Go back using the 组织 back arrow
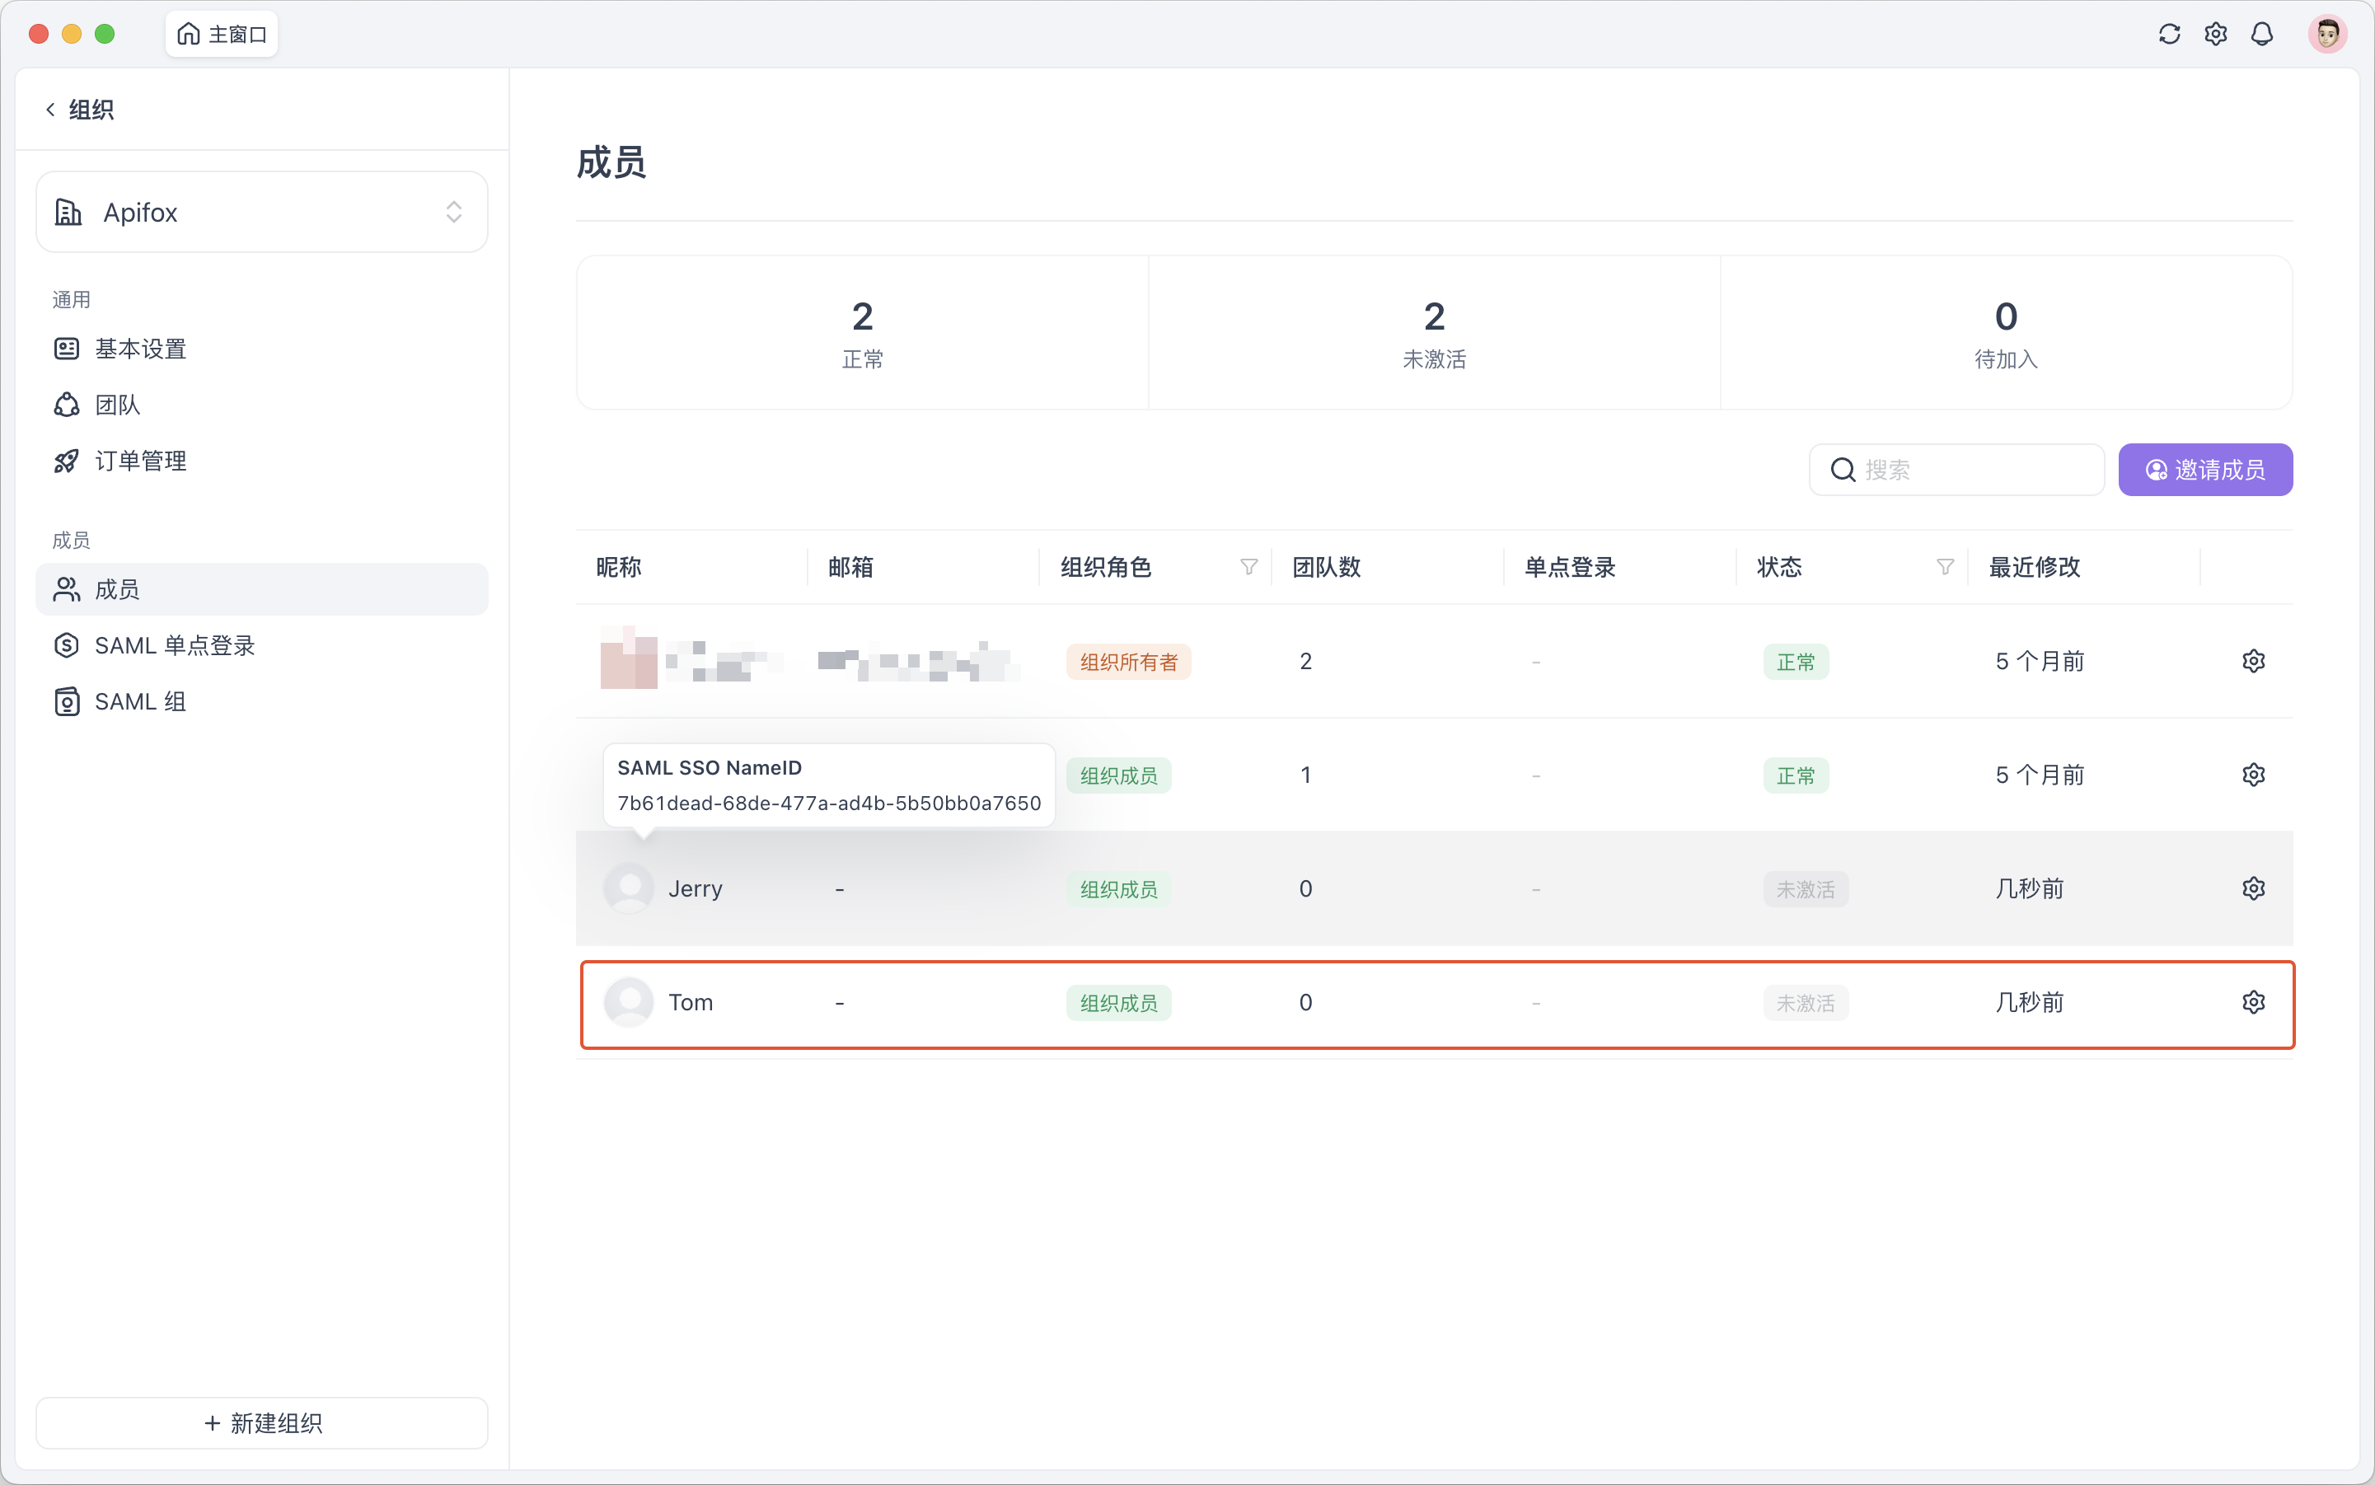The width and height of the screenshot is (2375, 1485). coord(51,109)
